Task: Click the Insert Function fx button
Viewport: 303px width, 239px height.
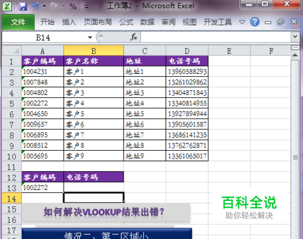Action: (x=134, y=37)
